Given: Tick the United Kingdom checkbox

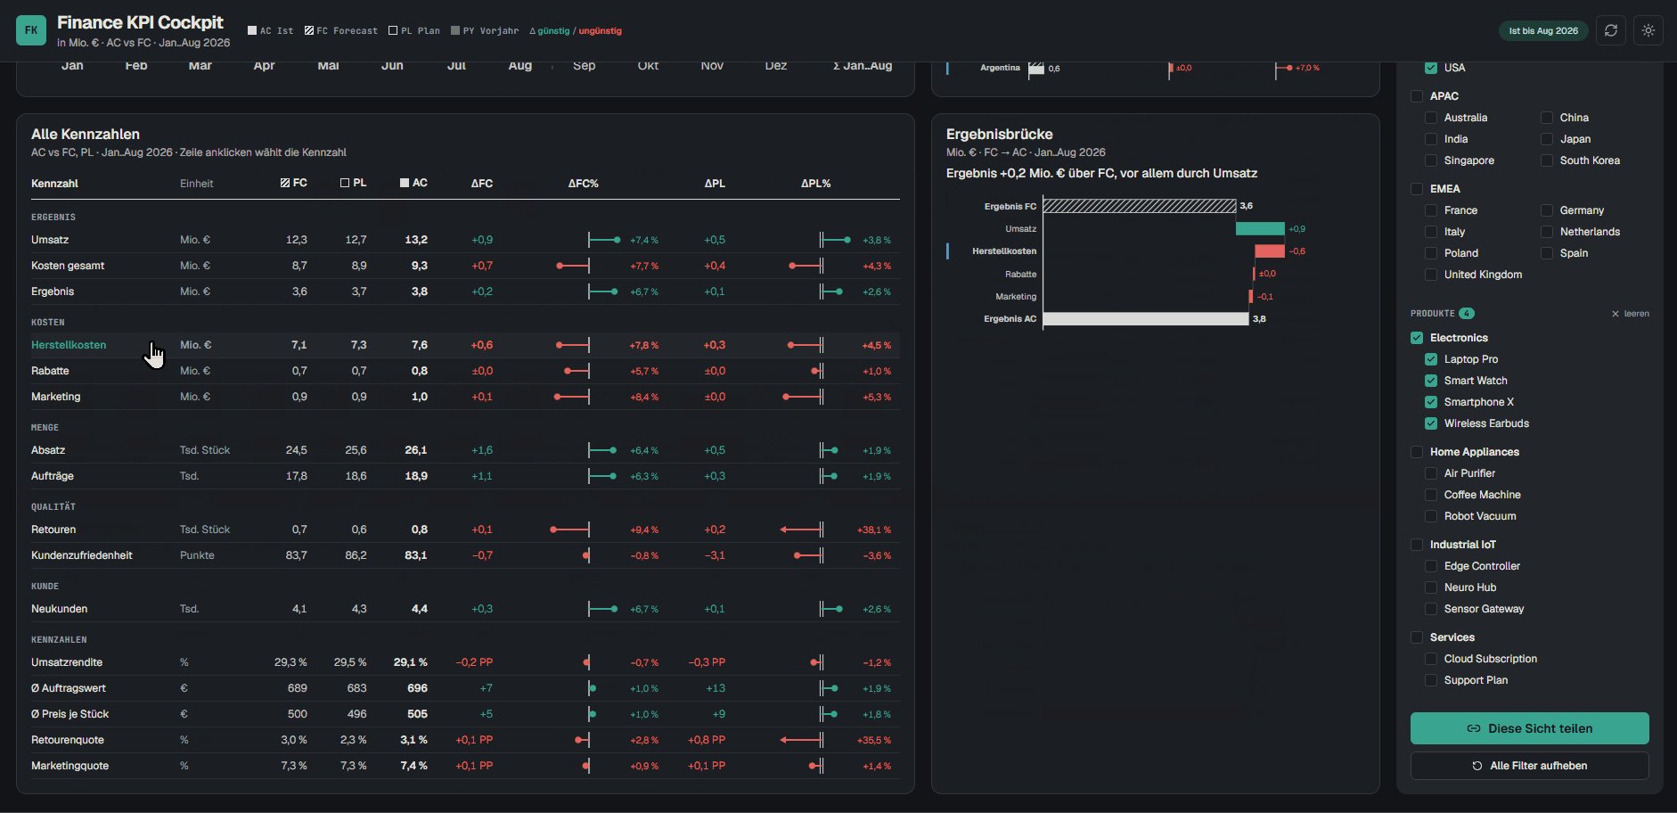Looking at the screenshot, I should pos(1431,275).
